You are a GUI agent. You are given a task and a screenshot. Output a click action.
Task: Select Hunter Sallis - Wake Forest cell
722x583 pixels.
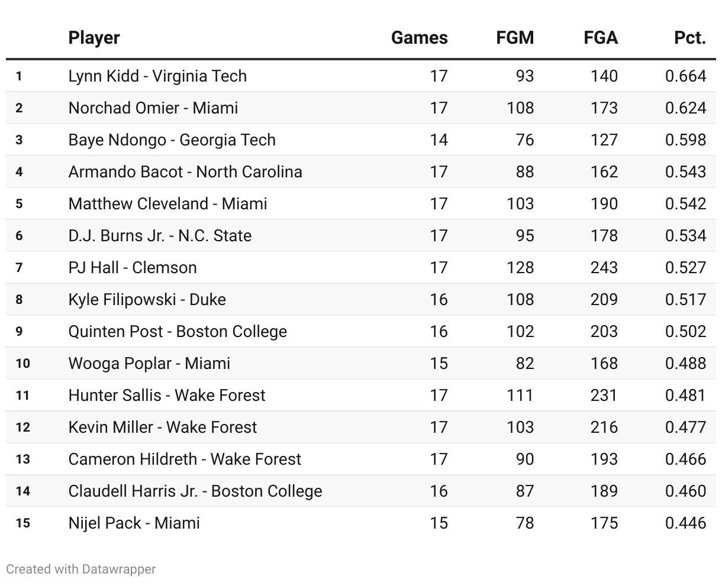click(167, 395)
